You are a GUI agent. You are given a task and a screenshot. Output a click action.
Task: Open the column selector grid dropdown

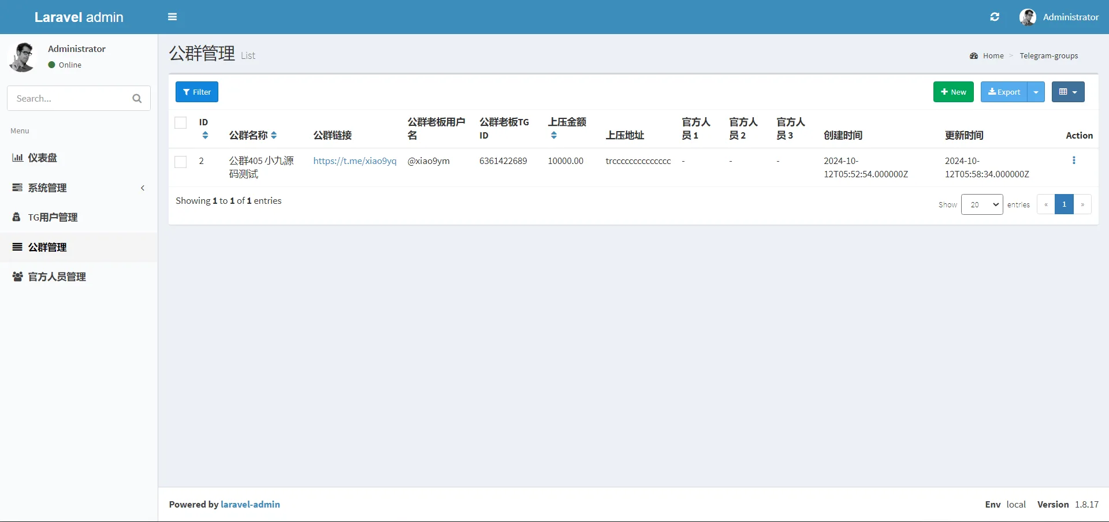1067,92
